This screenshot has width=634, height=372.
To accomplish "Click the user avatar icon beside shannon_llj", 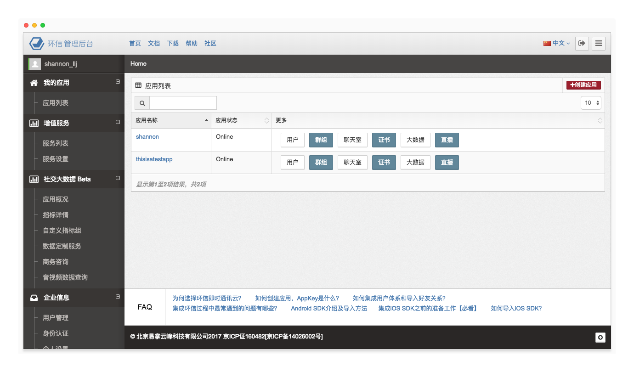I will (34, 64).
